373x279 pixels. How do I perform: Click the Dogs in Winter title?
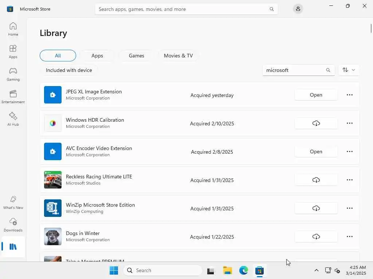(83, 233)
